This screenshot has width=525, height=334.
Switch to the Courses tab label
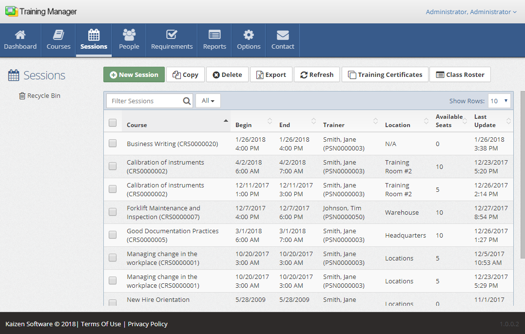(58, 46)
